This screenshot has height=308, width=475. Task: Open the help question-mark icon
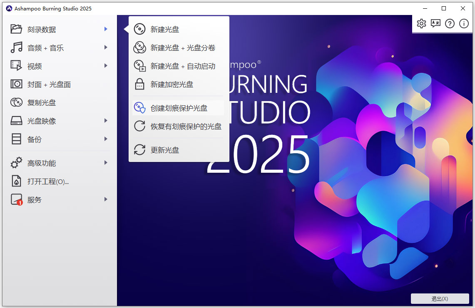[450, 24]
